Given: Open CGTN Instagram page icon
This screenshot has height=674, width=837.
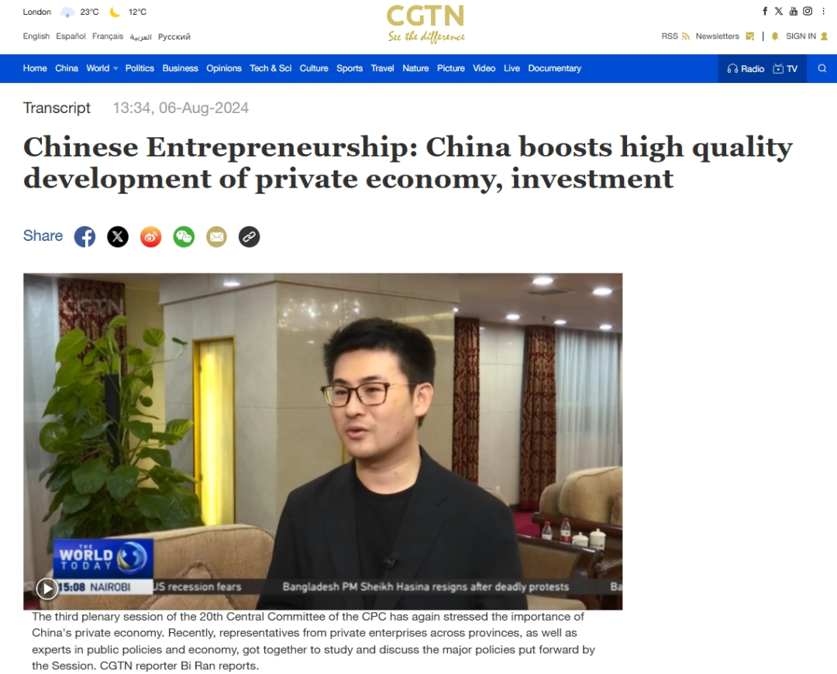Looking at the screenshot, I should click(x=808, y=11).
